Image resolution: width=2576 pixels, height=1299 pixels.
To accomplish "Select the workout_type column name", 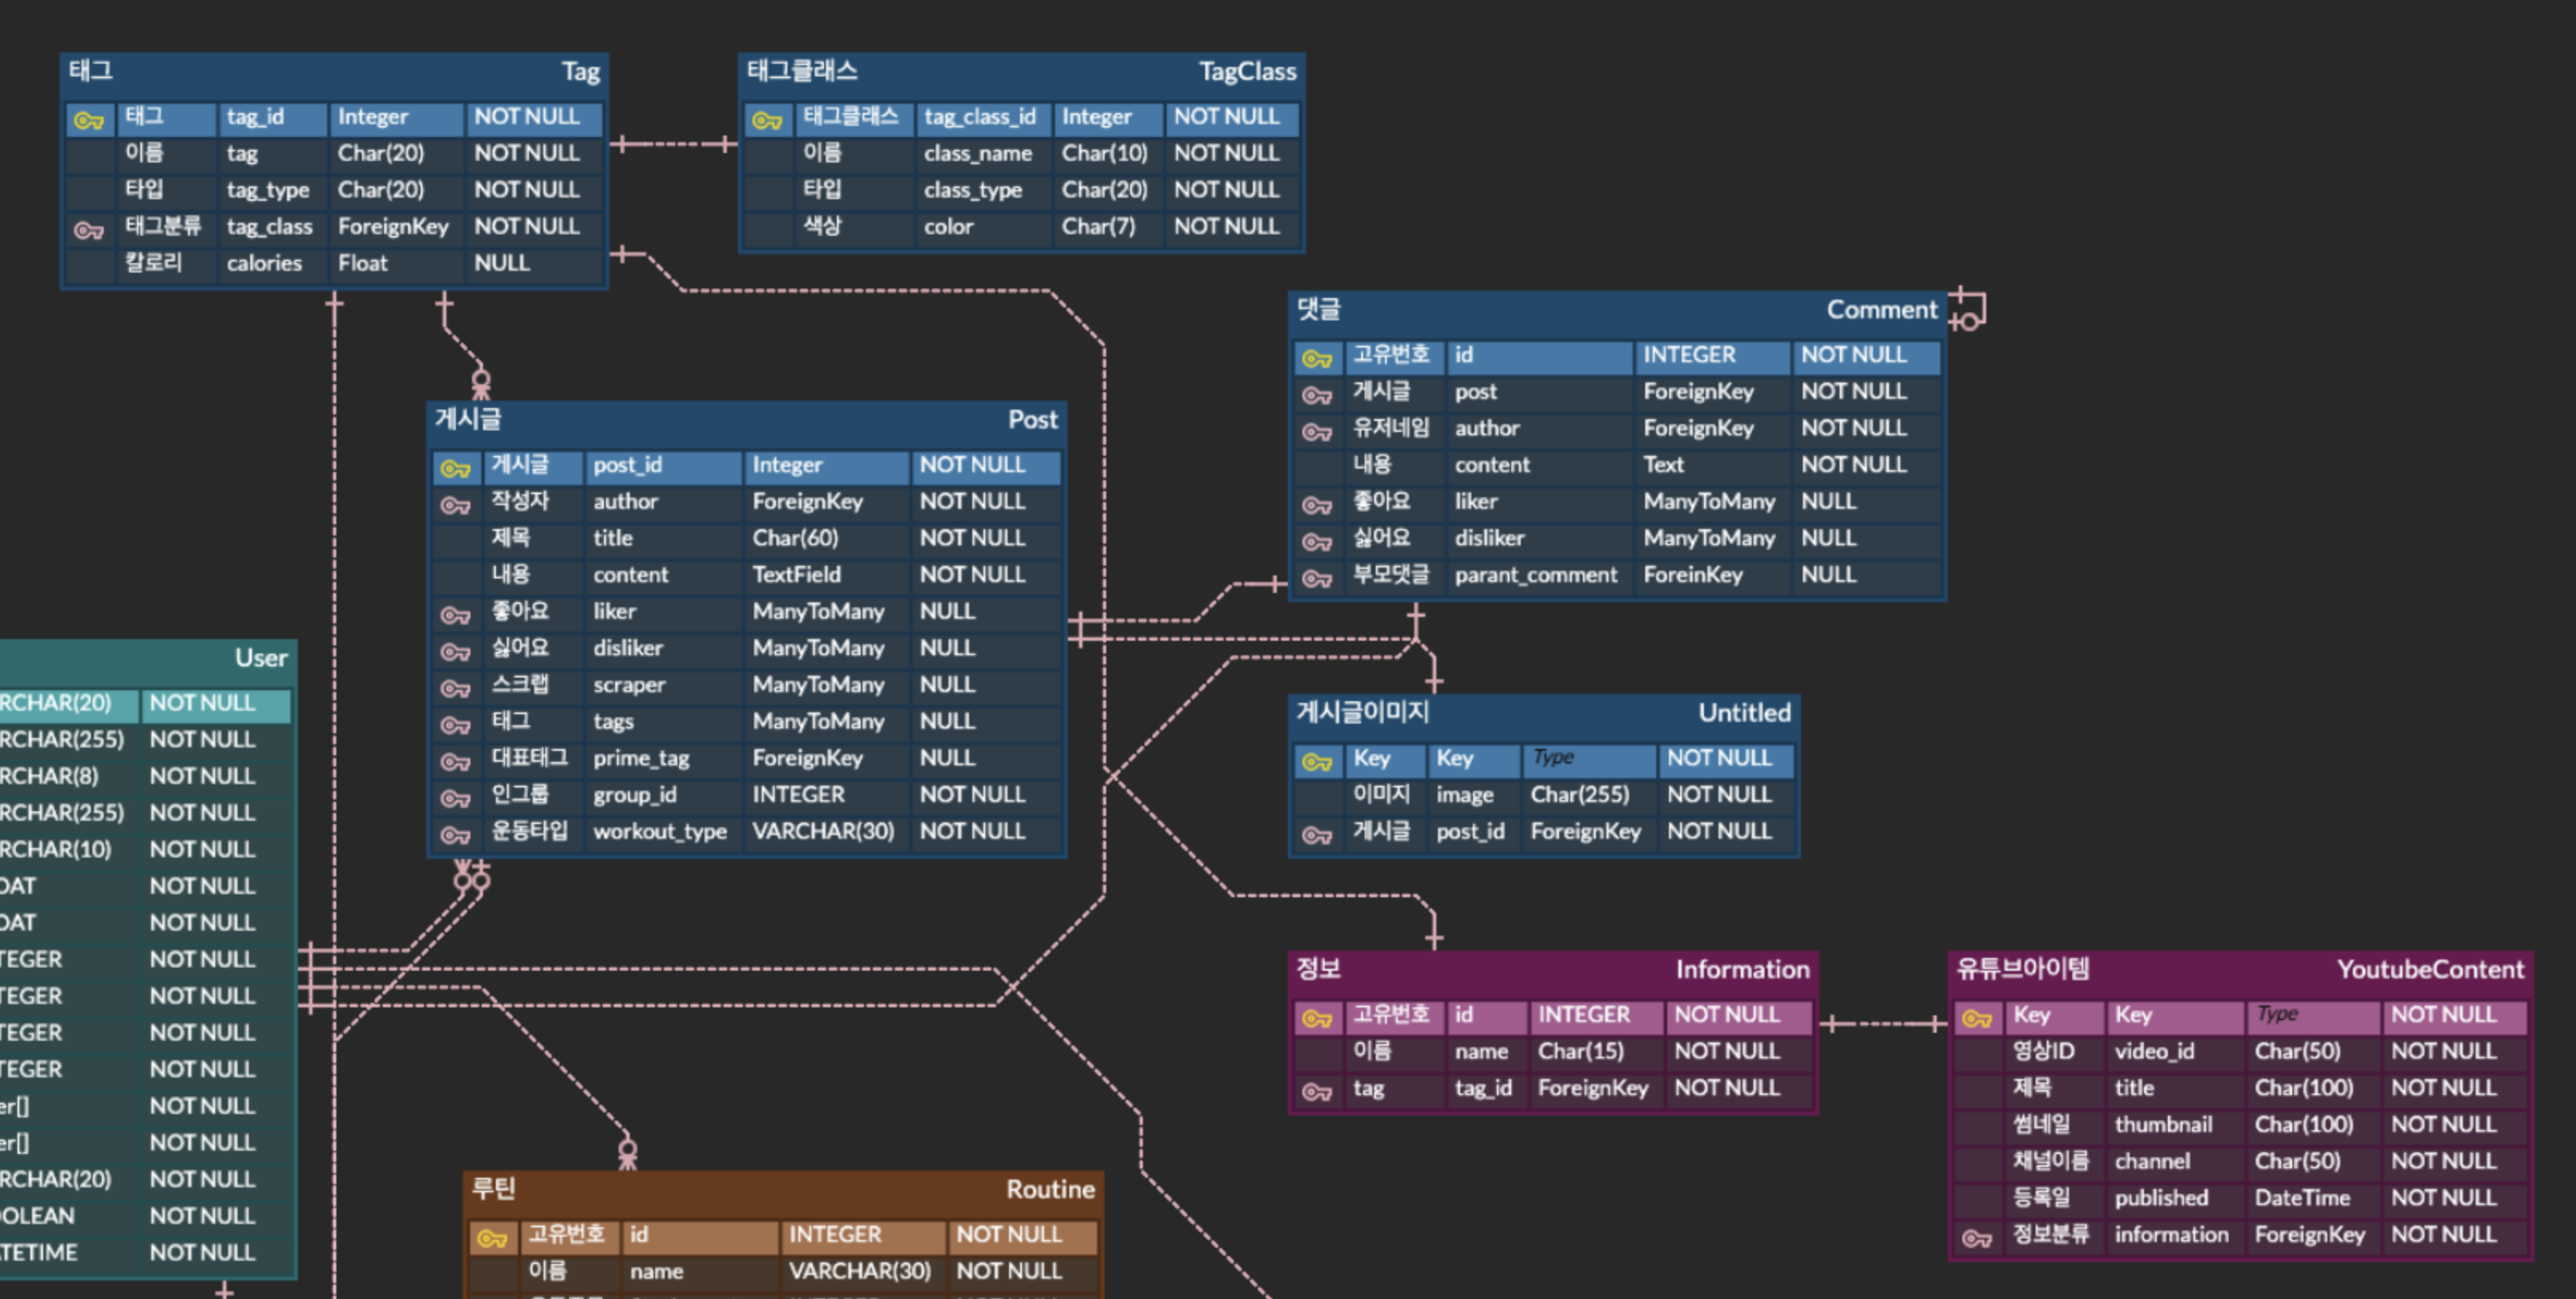I will (x=659, y=832).
